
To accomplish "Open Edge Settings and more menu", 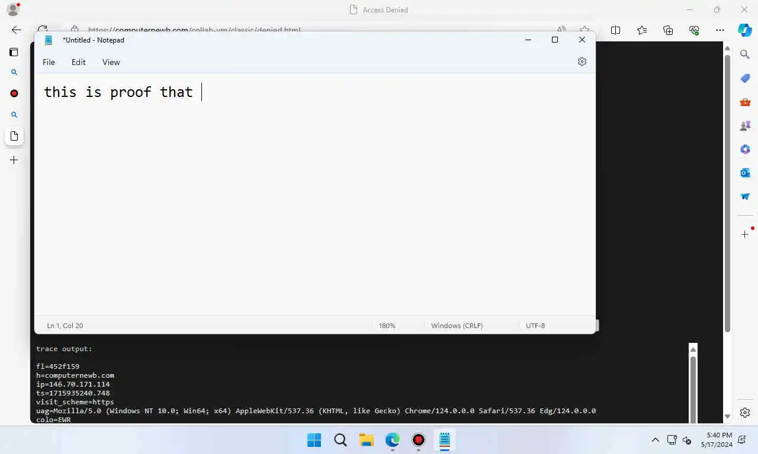I will pos(720,30).
